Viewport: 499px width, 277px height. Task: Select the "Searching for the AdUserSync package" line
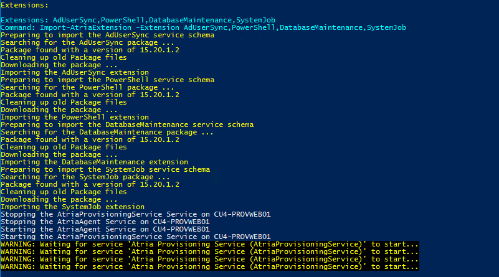(87, 42)
